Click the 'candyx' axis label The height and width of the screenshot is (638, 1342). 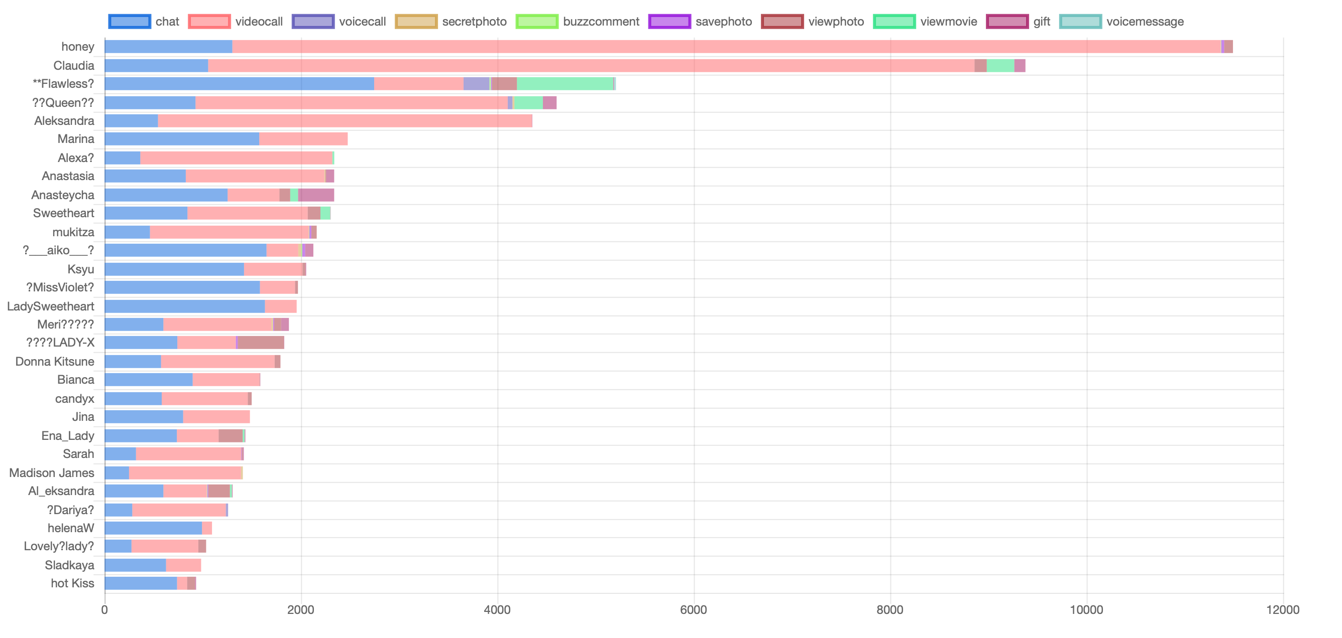click(x=75, y=399)
